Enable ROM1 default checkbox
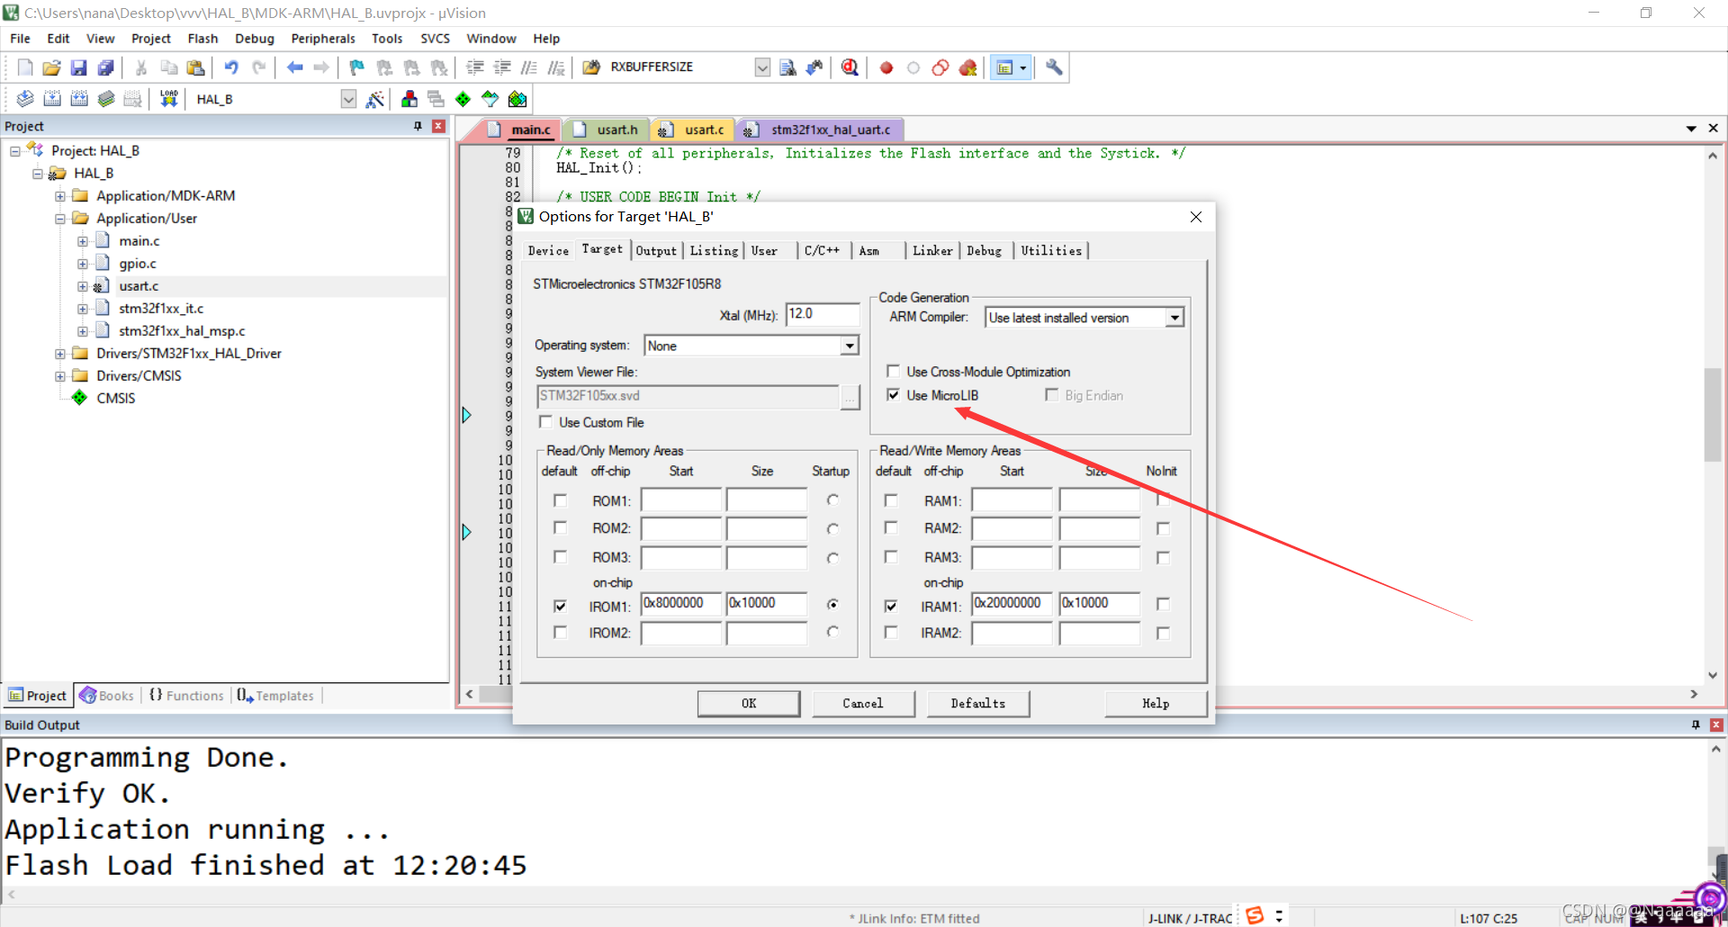This screenshot has width=1728, height=927. coord(560,500)
